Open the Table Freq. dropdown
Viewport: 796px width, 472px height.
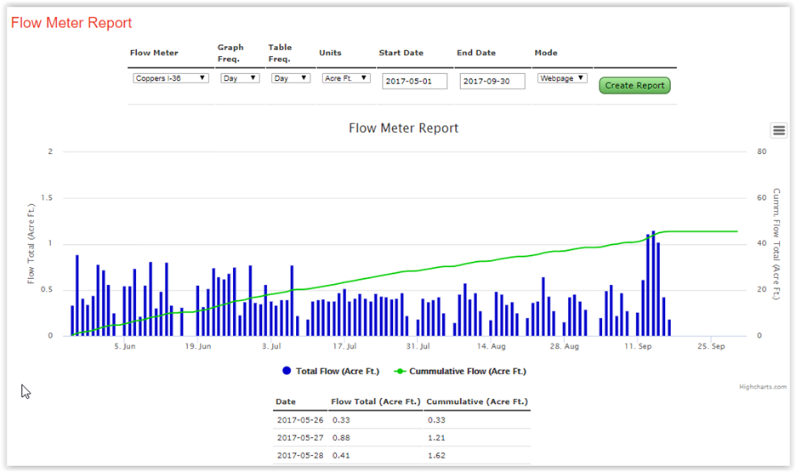pyautogui.click(x=290, y=78)
